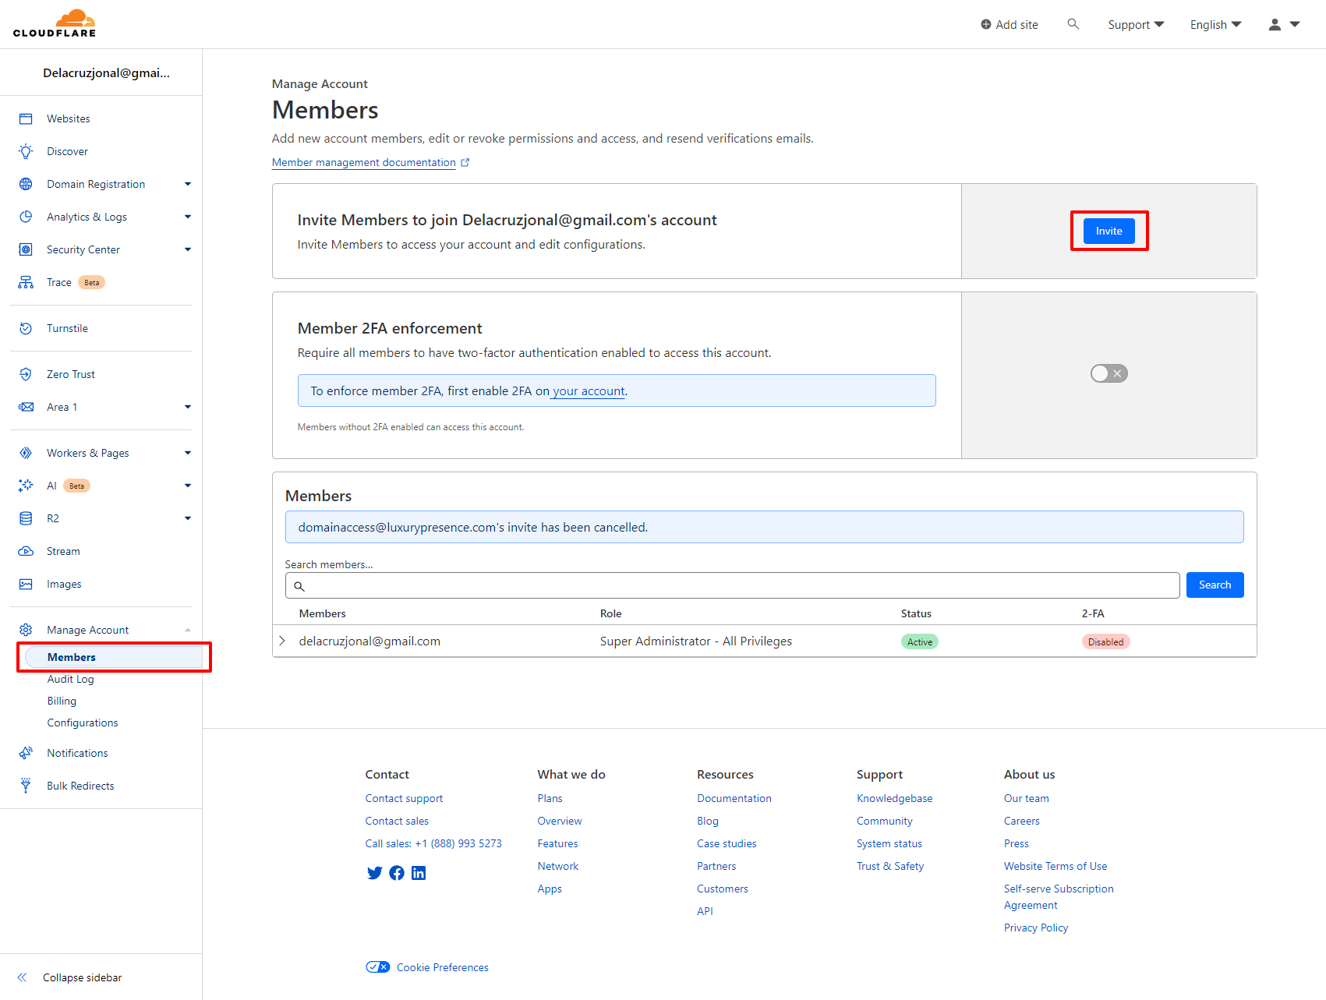
Task: Open the search magnifier in the top bar
Action: [1073, 24]
